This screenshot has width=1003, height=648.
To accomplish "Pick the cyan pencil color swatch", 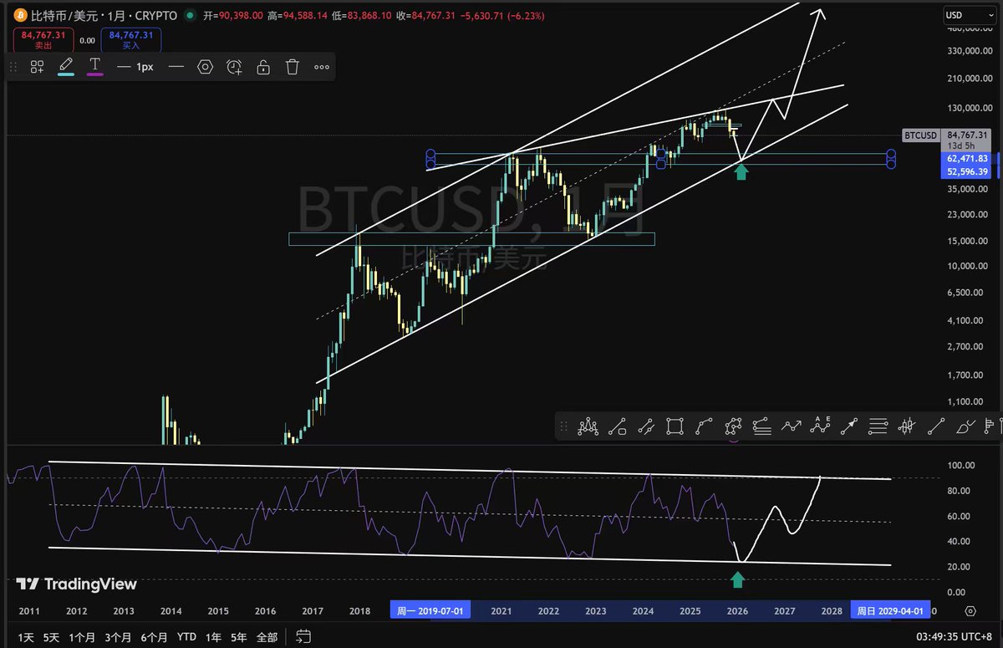I will tap(65, 75).
